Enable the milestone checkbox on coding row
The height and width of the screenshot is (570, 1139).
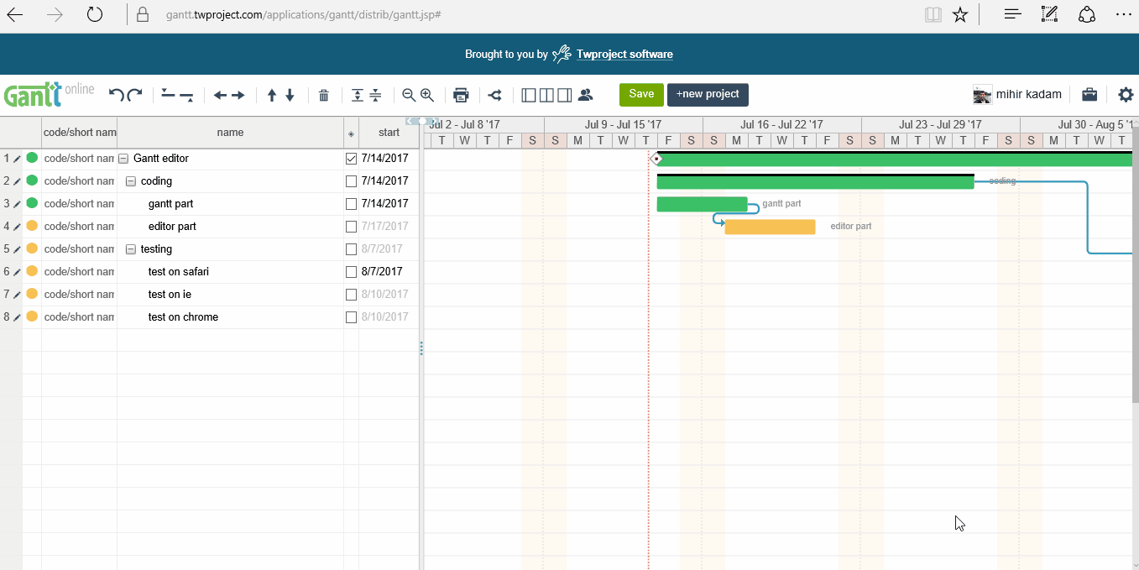351,180
